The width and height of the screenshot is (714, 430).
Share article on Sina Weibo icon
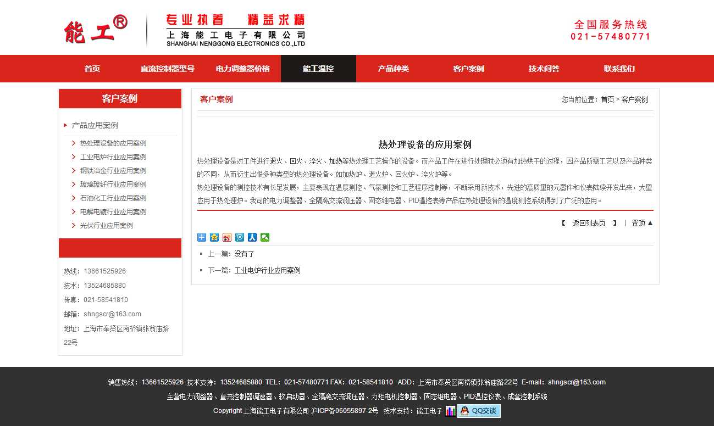tap(227, 237)
